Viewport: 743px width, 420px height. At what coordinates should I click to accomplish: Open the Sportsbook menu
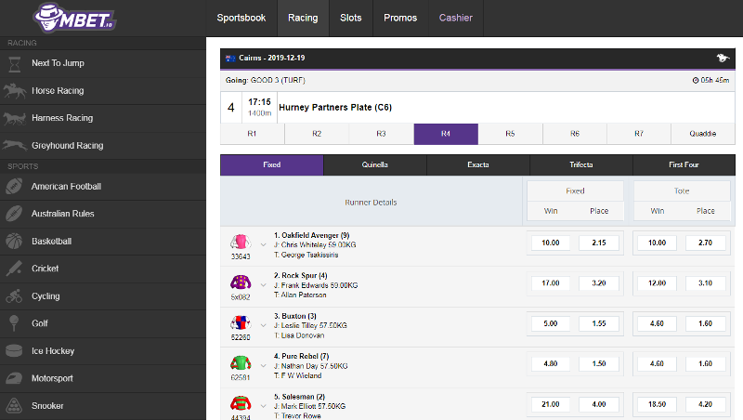coord(241,18)
